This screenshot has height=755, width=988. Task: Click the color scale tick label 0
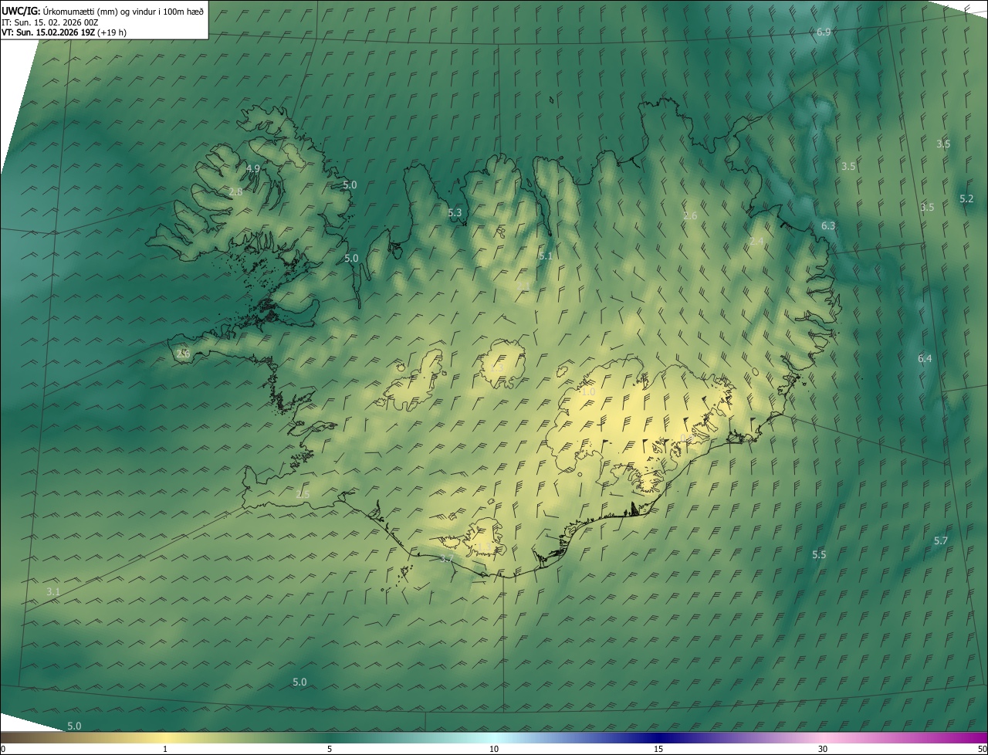(3, 749)
